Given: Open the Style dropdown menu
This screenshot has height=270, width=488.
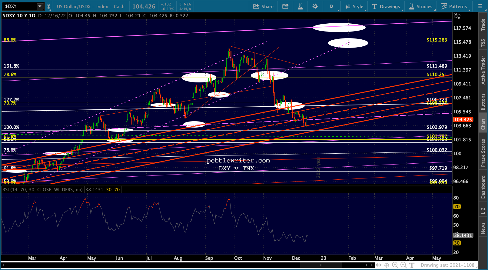Looking at the screenshot, I should [354, 6].
